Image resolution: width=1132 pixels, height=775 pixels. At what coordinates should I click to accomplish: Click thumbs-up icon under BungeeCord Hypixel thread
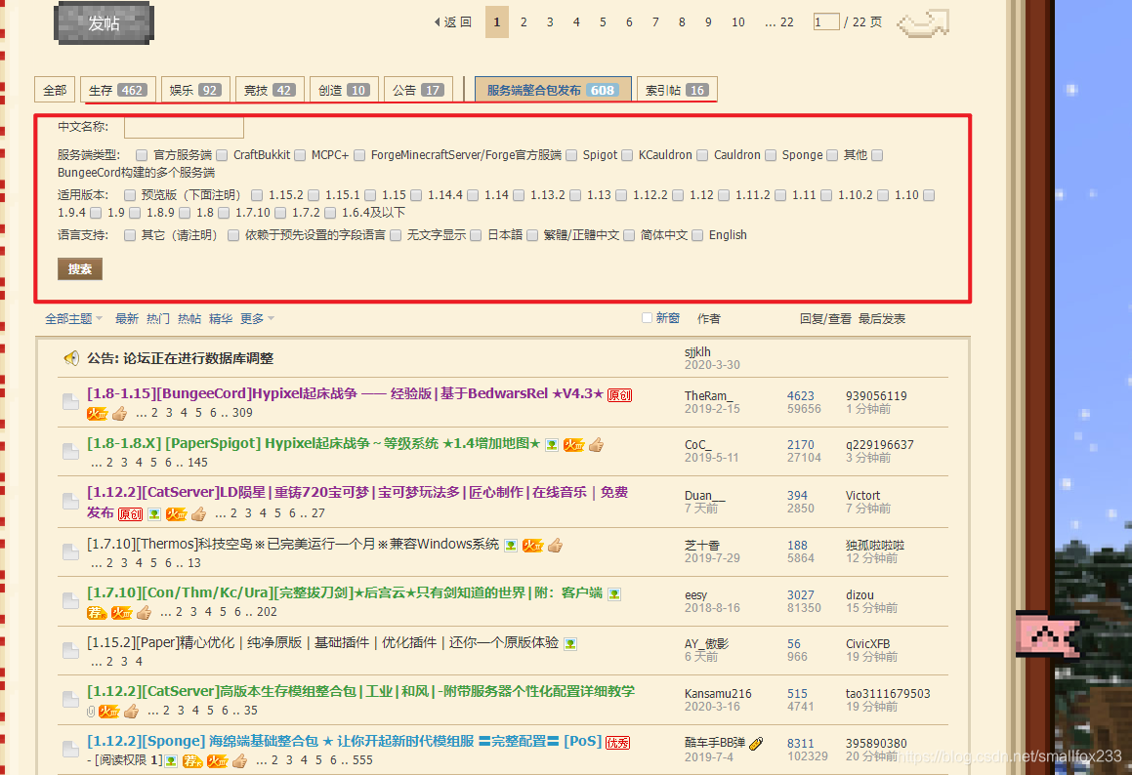pyautogui.click(x=120, y=414)
